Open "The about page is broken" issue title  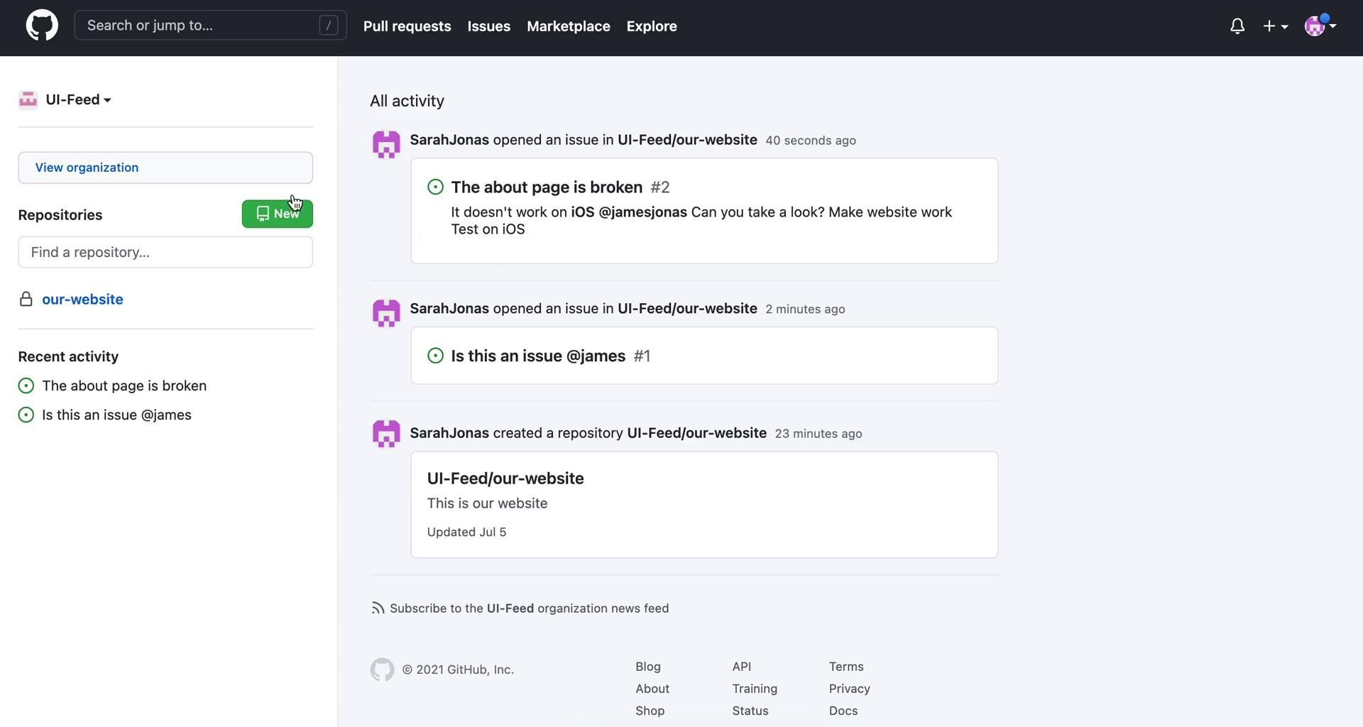click(546, 187)
